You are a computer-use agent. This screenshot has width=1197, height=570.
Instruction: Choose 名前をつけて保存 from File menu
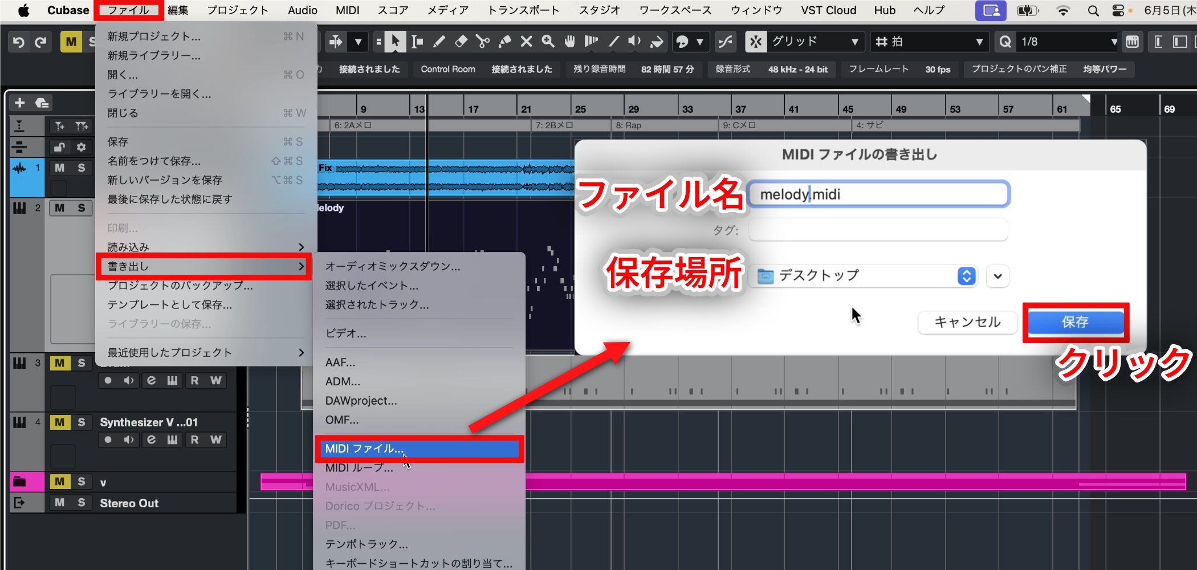pyautogui.click(x=205, y=161)
